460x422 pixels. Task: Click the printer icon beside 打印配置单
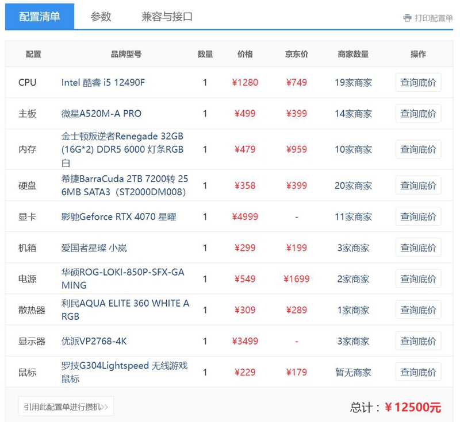click(x=407, y=18)
